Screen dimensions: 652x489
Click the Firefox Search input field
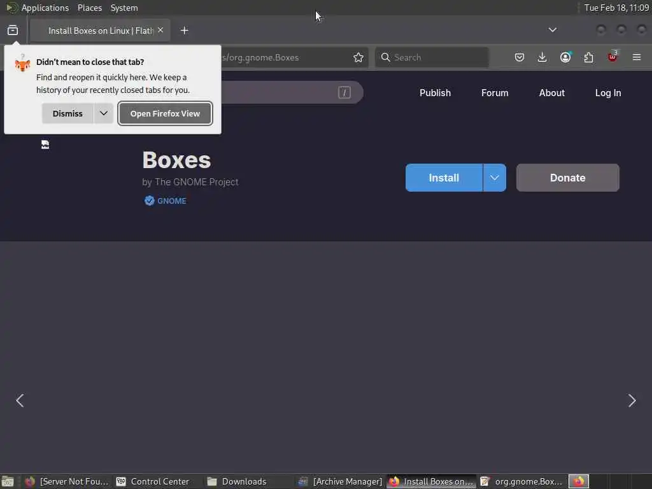click(x=432, y=57)
